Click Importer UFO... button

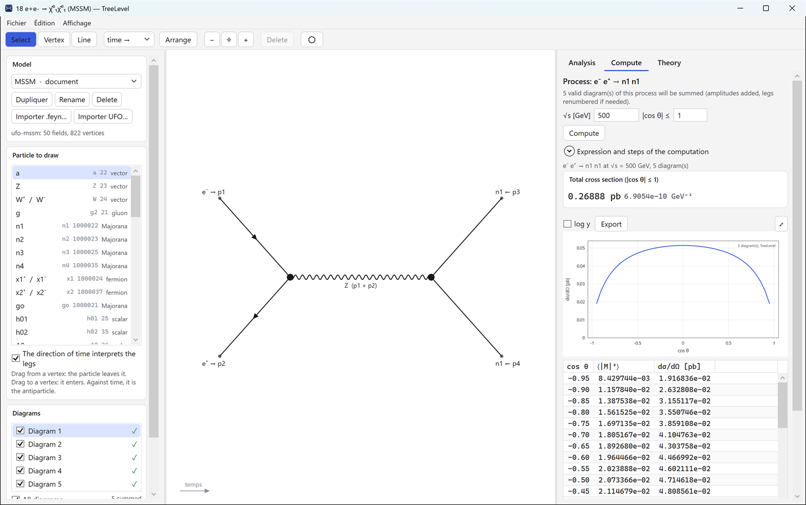[103, 116]
